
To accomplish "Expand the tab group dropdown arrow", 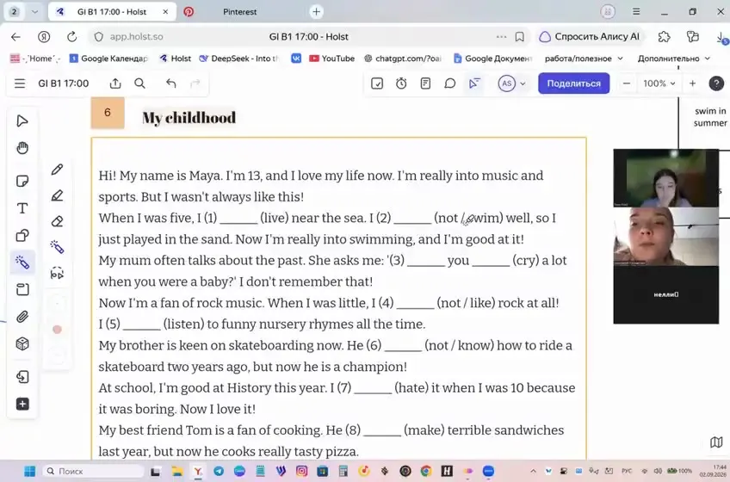I will [34, 12].
